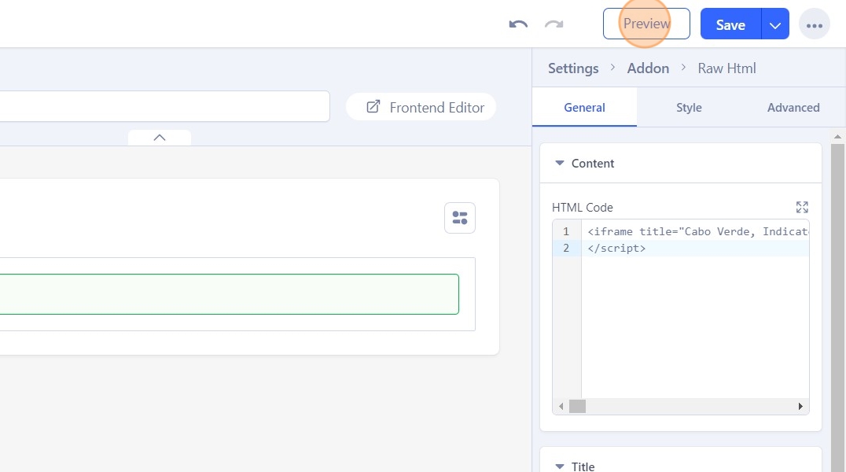Collapse the top bar with chevron up

[159, 138]
